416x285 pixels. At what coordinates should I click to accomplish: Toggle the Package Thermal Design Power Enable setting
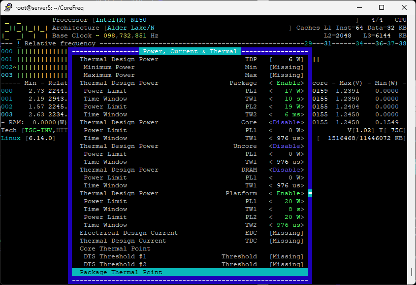286,83
